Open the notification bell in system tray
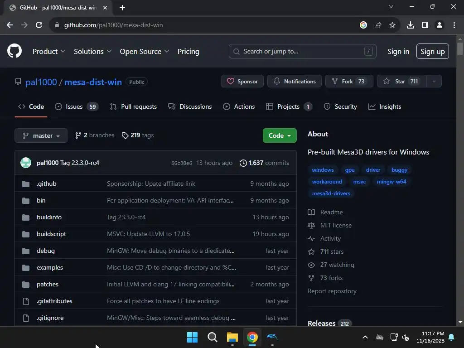The width and height of the screenshot is (464, 348). click(452, 337)
